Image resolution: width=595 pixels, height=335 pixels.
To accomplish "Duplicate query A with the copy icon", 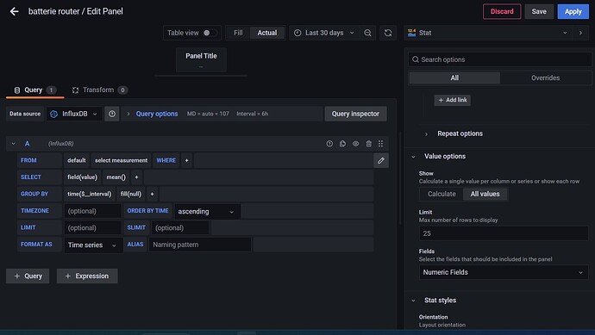I will click(x=342, y=144).
